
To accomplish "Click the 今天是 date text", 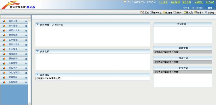I will [x=199, y=8].
